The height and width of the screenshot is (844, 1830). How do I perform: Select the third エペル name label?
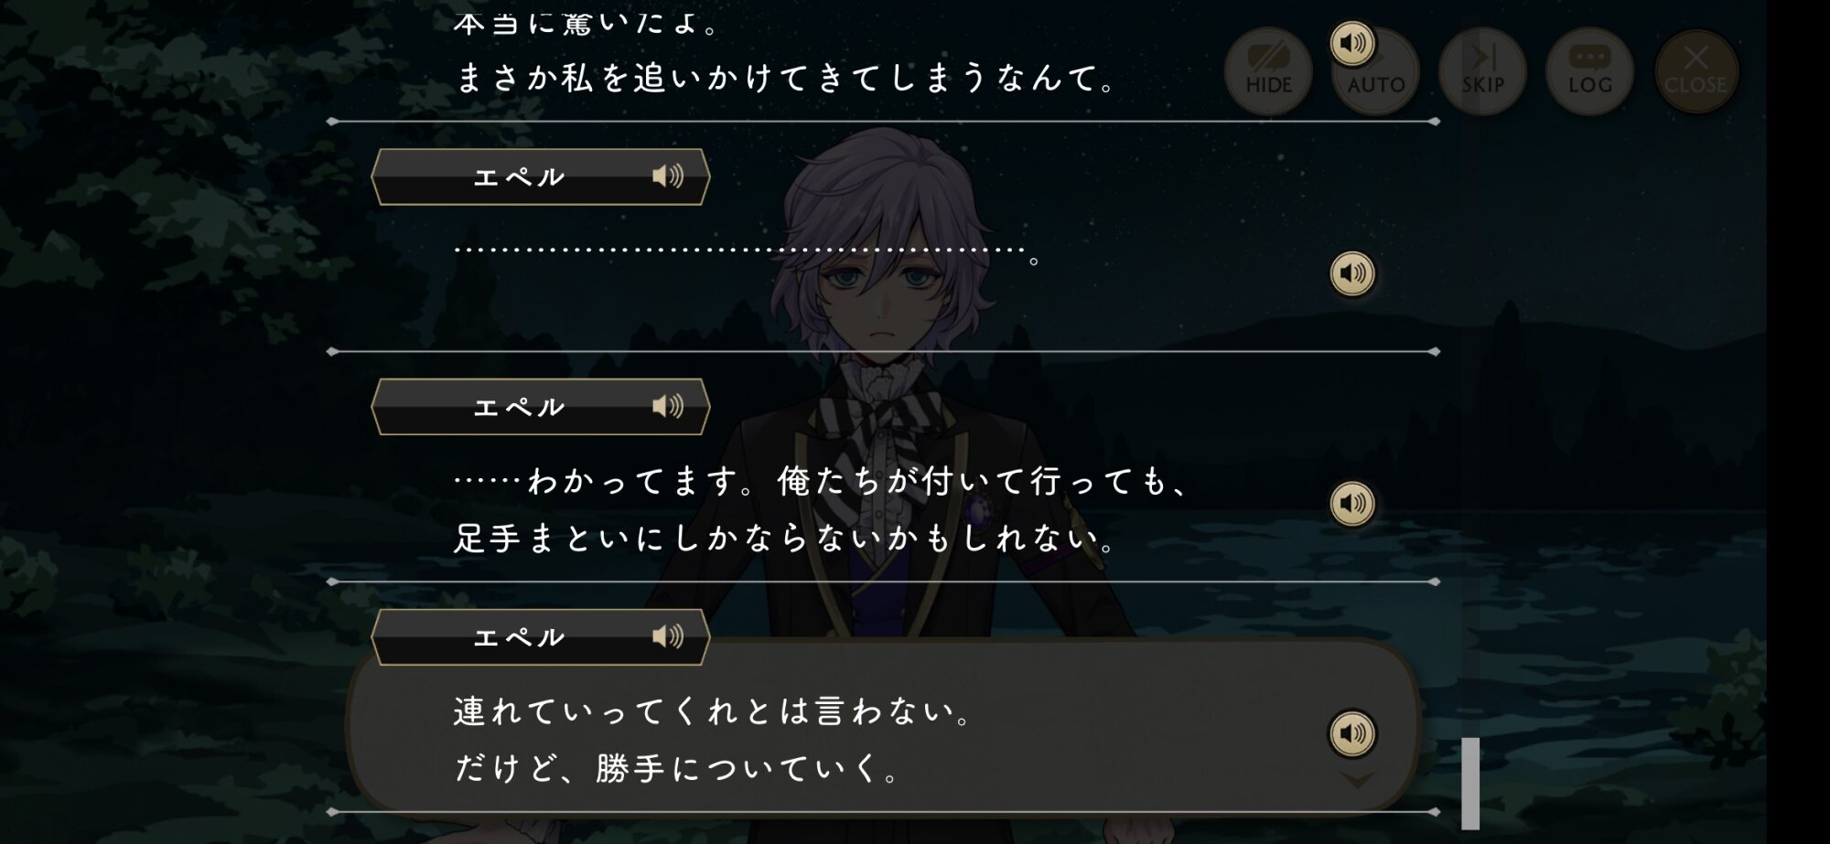coord(519,637)
